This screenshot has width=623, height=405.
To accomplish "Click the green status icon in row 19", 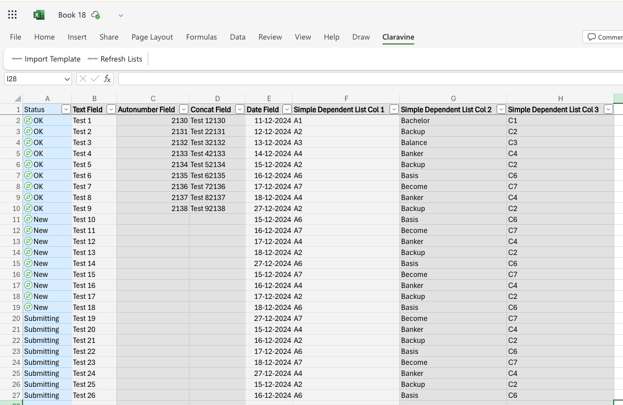I will pyautogui.click(x=28, y=307).
